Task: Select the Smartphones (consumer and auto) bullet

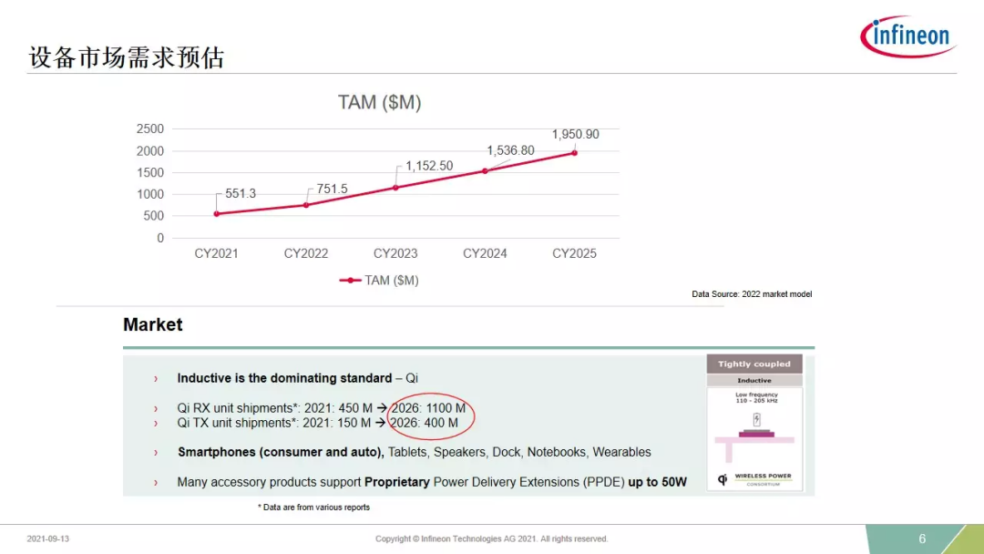Action: click(x=415, y=452)
